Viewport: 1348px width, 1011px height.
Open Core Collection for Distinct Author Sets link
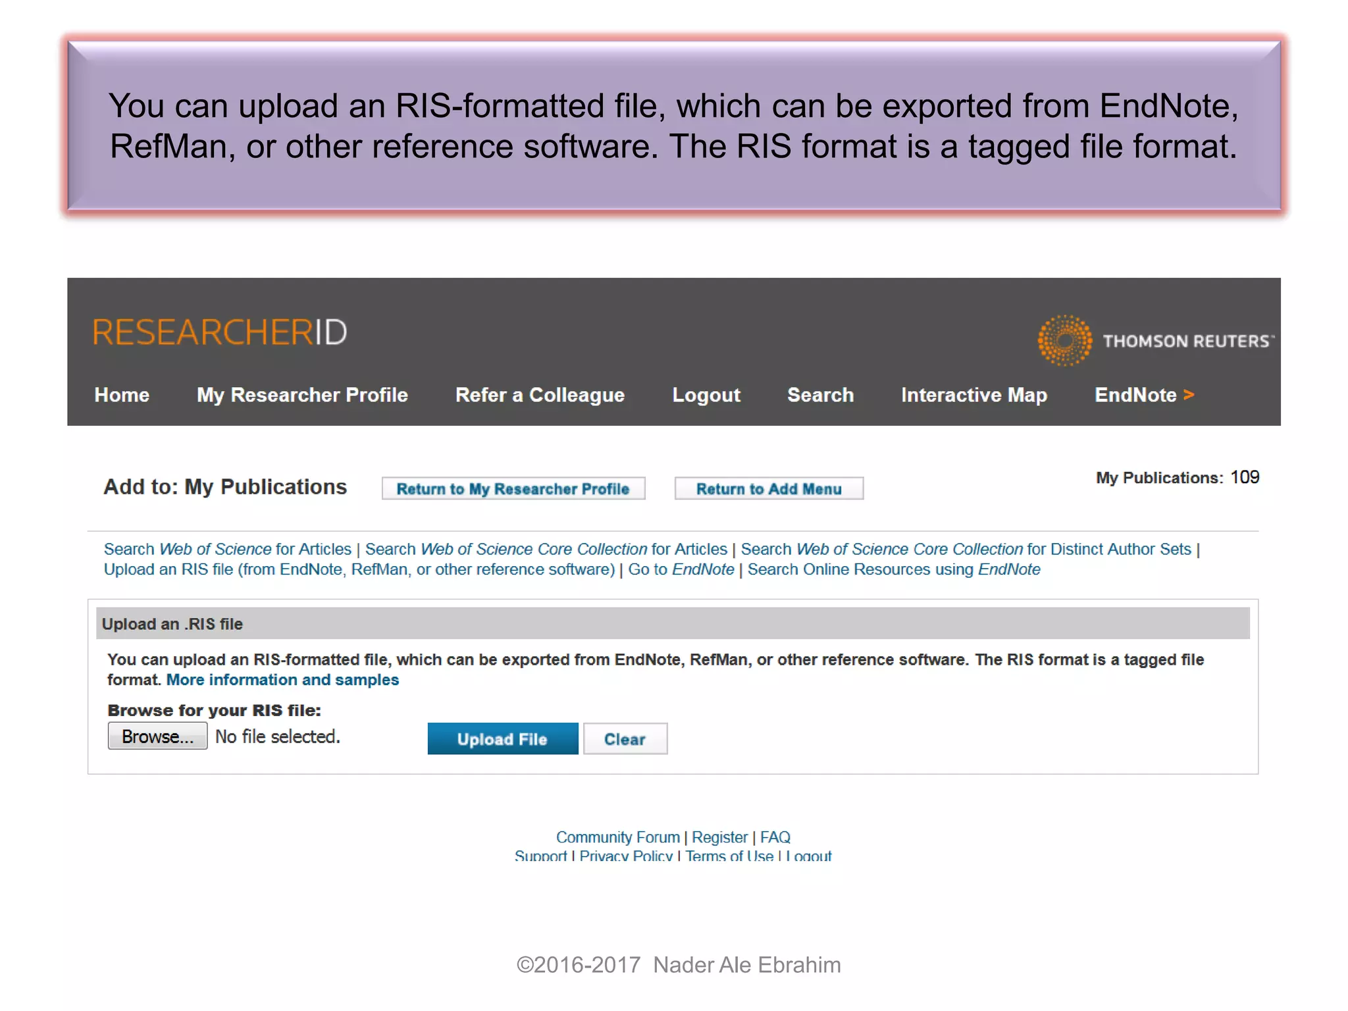[966, 549]
